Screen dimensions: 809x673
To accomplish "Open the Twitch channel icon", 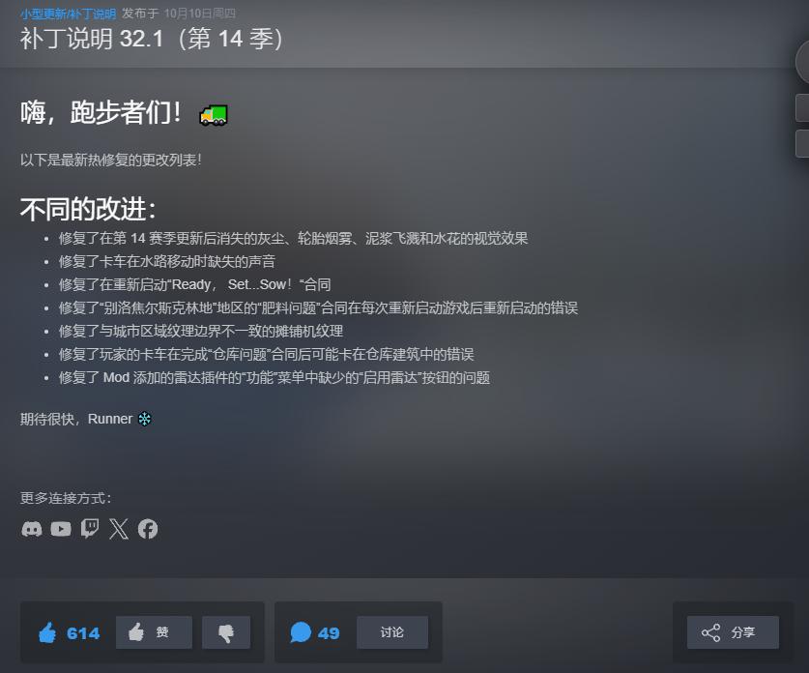I will 90,529.
